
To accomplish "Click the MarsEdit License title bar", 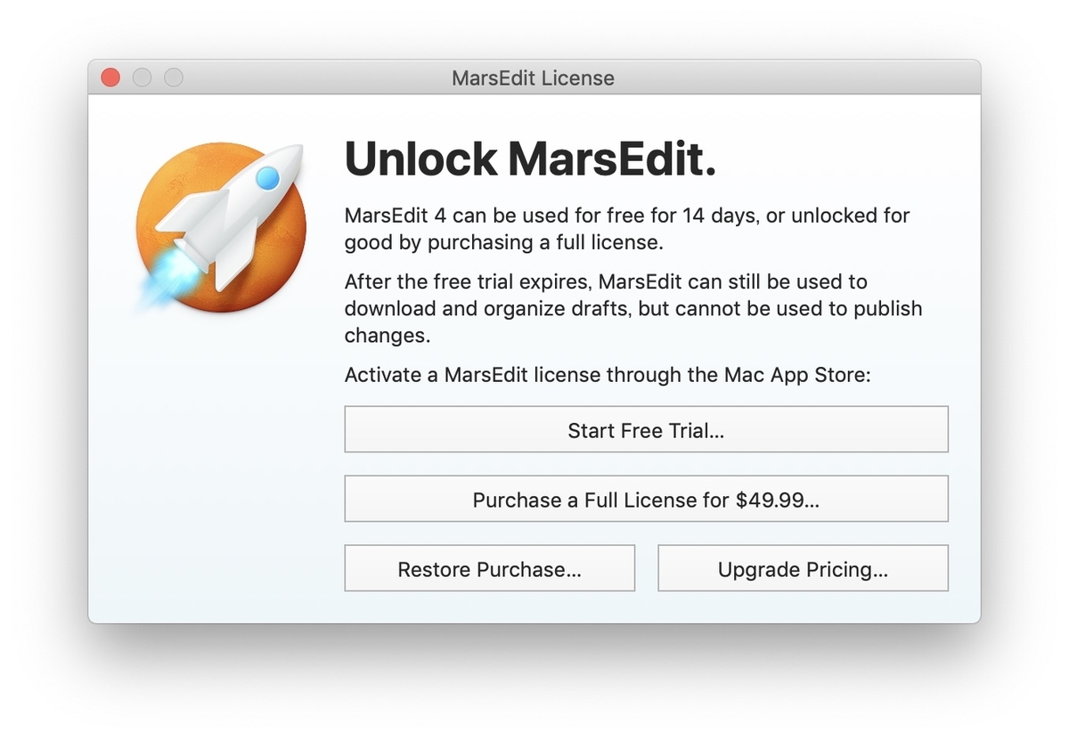I will 532,78.
